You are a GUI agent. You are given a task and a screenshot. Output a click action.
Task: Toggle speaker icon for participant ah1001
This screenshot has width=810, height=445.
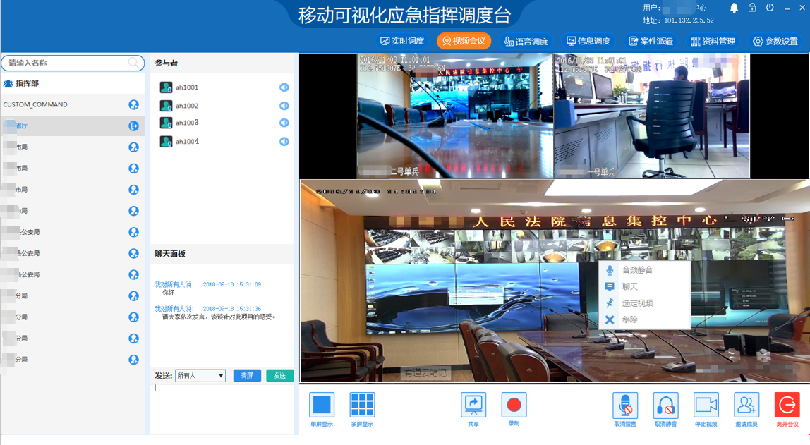pyautogui.click(x=284, y=87)
